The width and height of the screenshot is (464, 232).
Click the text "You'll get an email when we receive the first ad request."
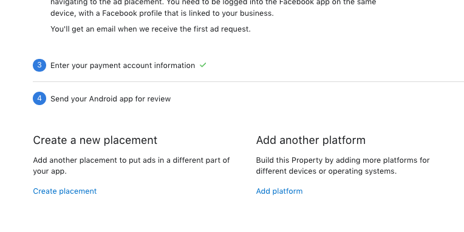pos(151,29)
